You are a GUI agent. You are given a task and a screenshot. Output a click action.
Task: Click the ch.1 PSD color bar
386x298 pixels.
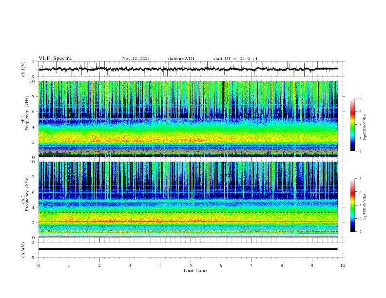click(352, 124)
